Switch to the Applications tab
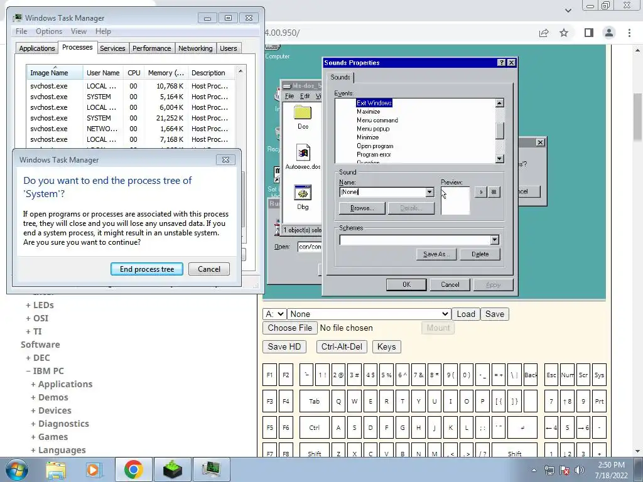643x482 pixels. [x=37, y=48]
